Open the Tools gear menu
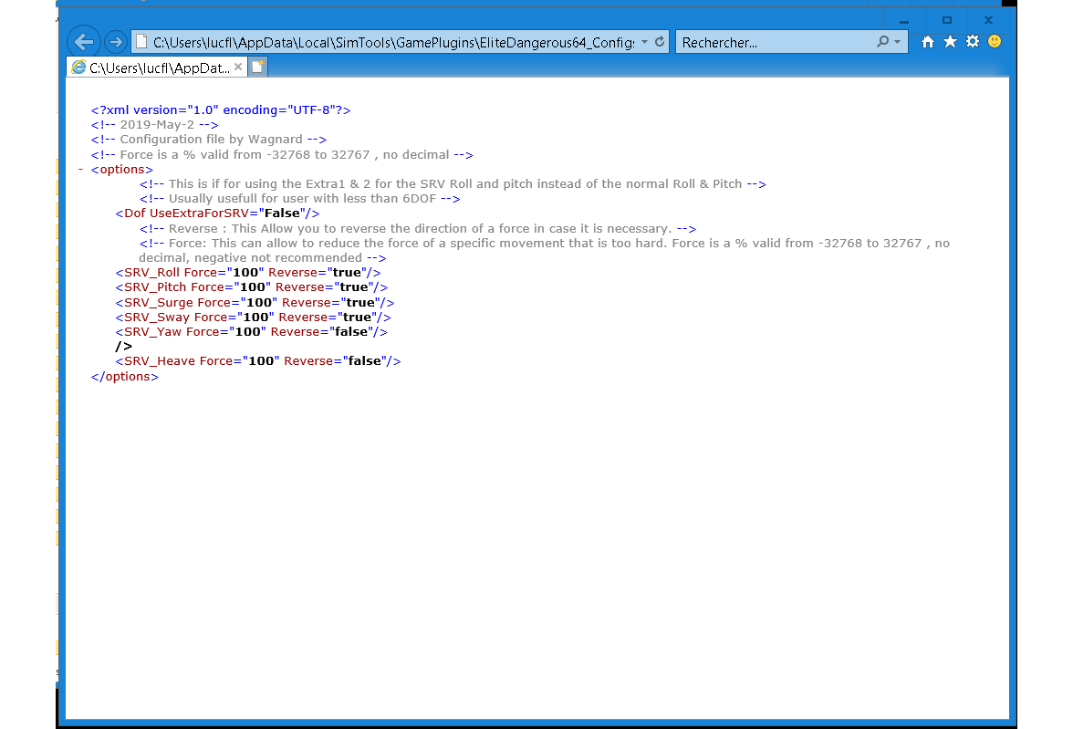 973,42
